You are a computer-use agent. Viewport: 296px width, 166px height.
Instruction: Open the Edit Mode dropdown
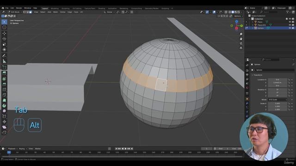coord(14,12)
